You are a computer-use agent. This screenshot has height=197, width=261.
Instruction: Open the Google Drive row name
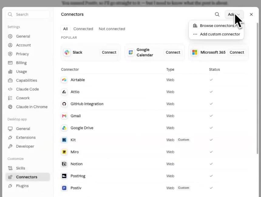pos(82,128)
